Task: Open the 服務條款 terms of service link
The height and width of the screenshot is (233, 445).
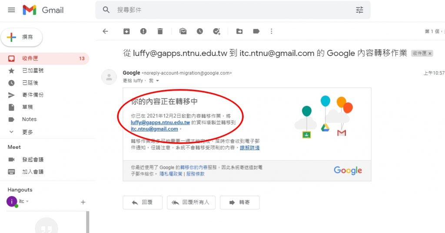Action: 195,174
